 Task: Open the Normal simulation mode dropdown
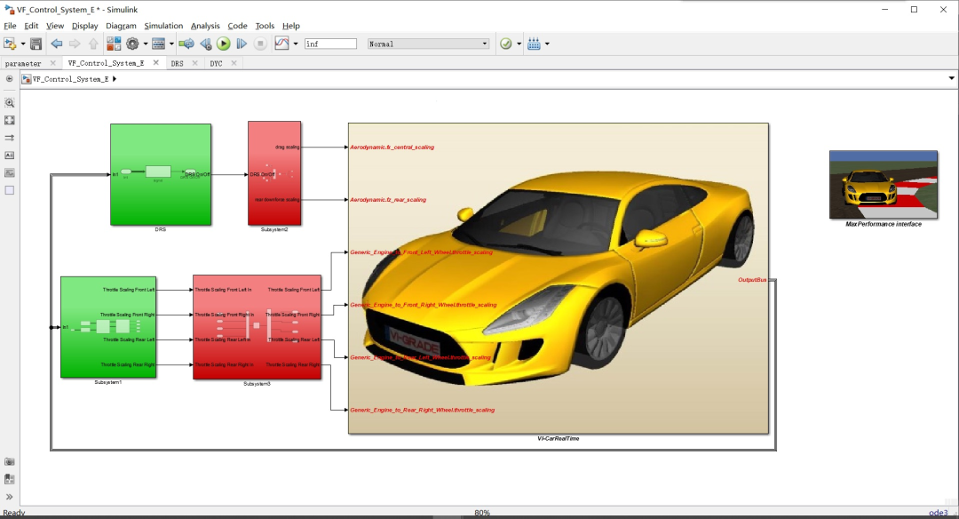428,44
